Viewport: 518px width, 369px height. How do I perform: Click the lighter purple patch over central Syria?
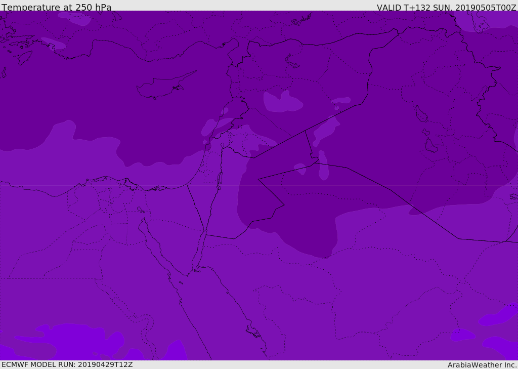point(282,102)
